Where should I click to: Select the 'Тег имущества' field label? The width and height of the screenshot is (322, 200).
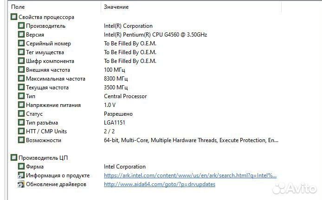click(45, 52)
